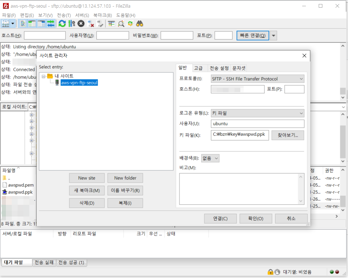Viewport: 348px width, 278px height.
Task: Click the lock icon in status bar
Action: (270, 272)
